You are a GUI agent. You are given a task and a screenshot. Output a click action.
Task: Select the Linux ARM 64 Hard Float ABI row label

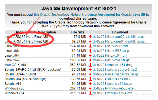coord(26,41)
